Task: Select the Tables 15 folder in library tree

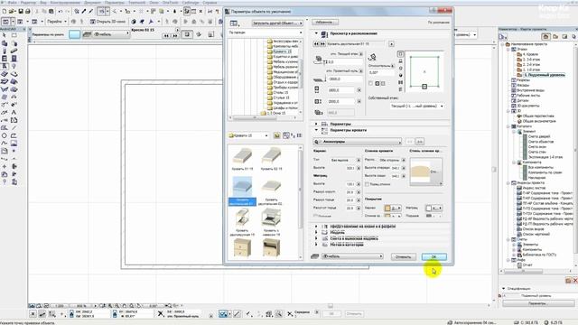Action: point(278,93)
